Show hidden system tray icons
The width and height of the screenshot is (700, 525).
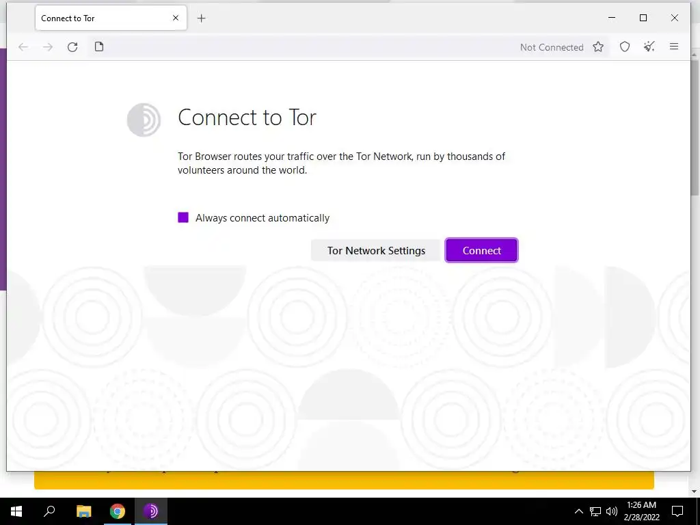tap(578, 511)
